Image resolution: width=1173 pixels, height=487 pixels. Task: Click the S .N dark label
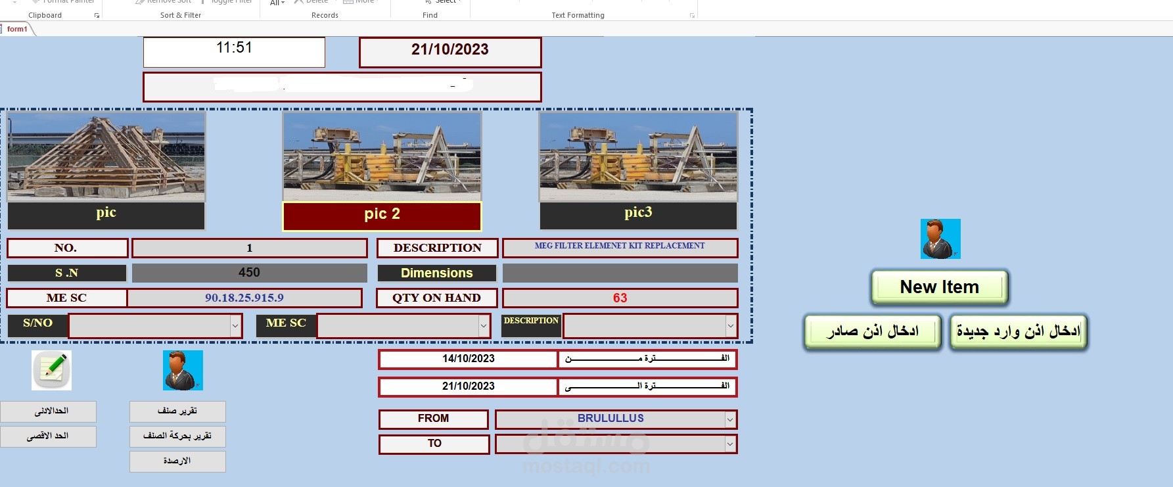coord(67,273)
